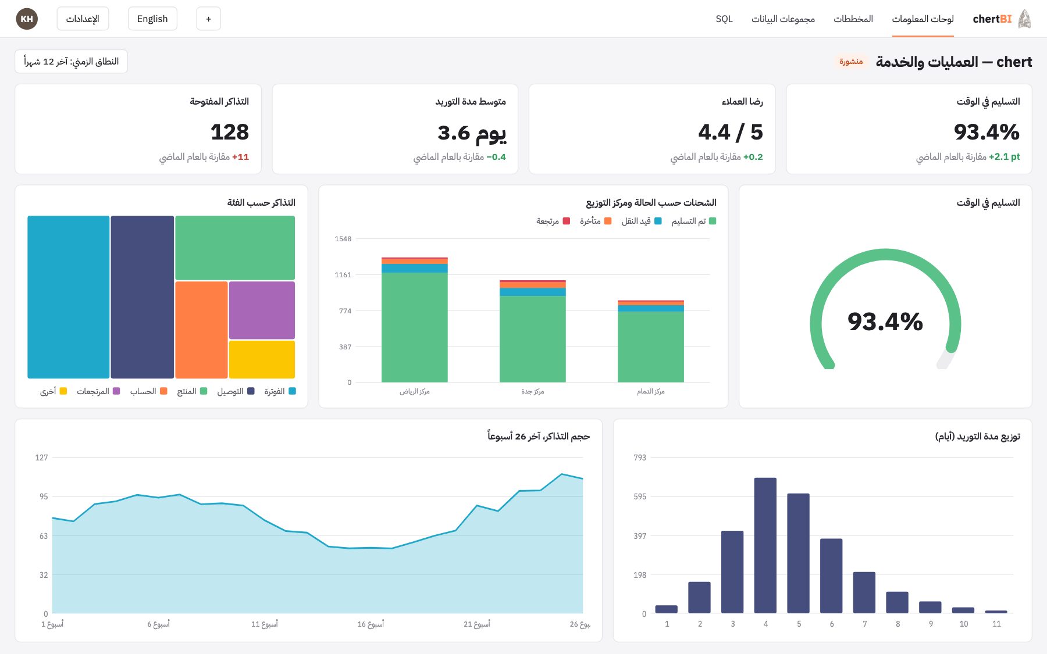Click the المنتج legend swatch
Viewport: 1047px width, 654px height.
(204, 391)
